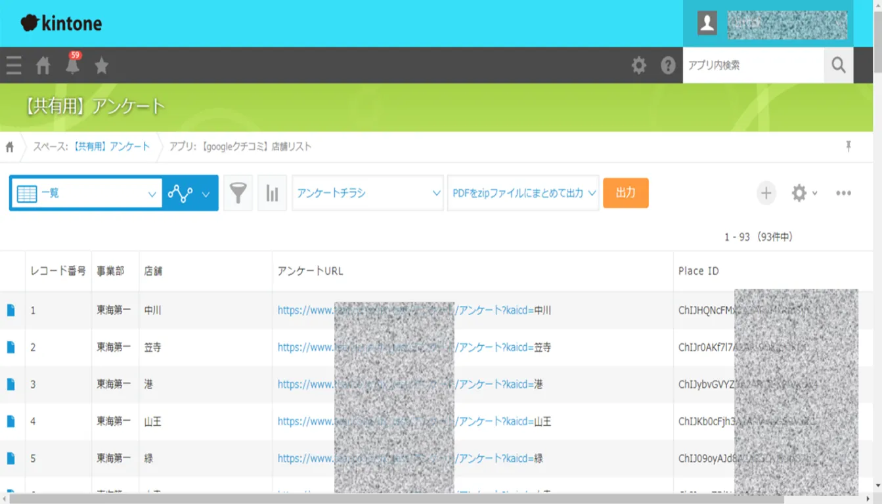882x504 pixels.
Task: Click the horizontal scrollbar at bottom
Action: tap(394, 499)
